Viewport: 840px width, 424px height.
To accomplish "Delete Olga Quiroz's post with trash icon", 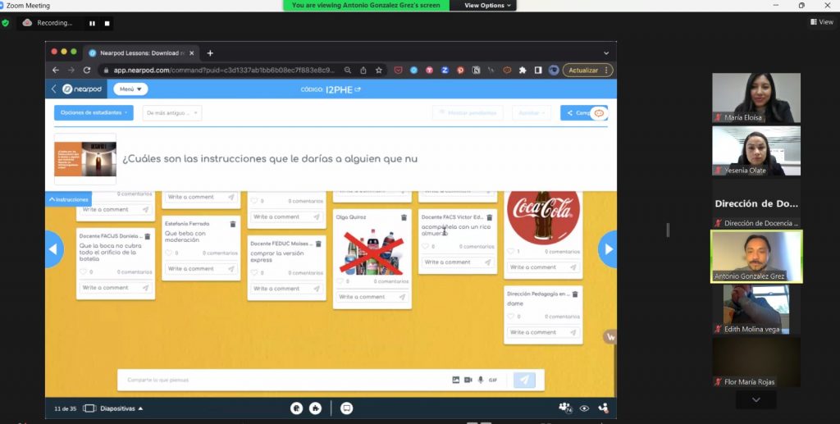I will tap(404, 217).
